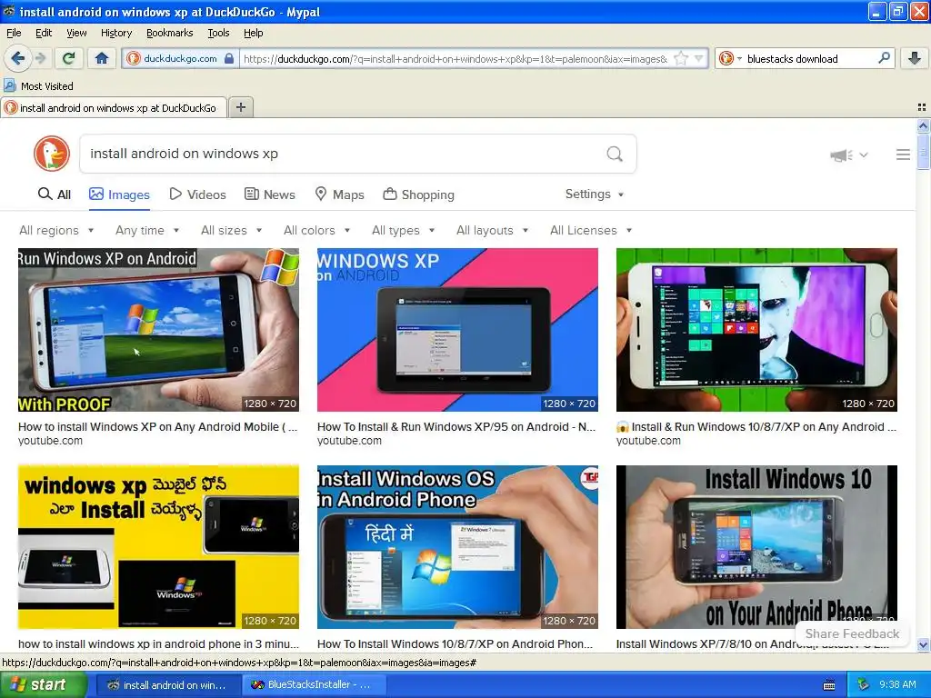Open the All types filter
The height and width of the screenshot is (698, 931).
click(x=403, y=230)
